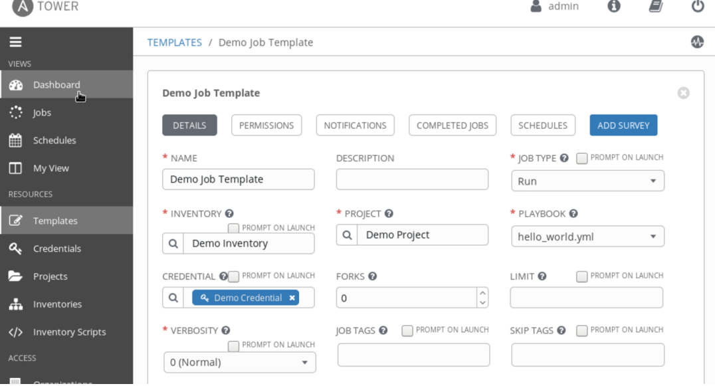Click the Name input field
Viewport: 715px width, 386px height.
[x=238, y=179]
